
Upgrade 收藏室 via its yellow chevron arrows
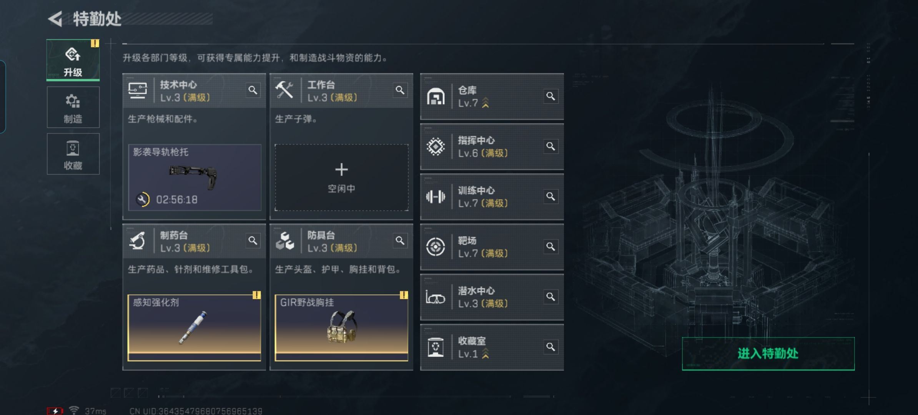coord(486,353)
